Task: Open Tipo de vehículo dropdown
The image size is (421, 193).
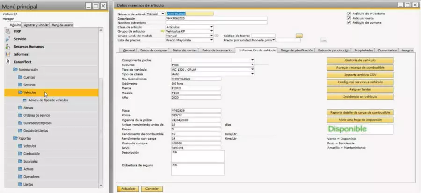Action: (252, 69)
